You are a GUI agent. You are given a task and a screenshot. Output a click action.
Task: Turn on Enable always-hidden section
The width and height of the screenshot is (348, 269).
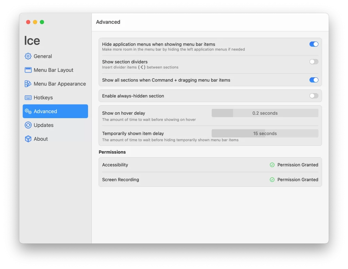(314, 96)
